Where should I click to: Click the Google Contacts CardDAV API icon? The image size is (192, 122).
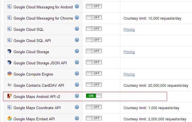pos(10,85)
